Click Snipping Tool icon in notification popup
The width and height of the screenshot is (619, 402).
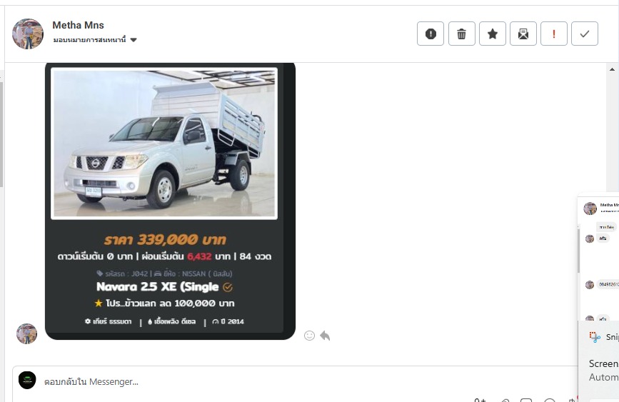[595, 337]
